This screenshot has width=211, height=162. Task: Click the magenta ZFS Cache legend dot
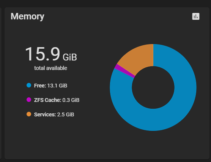coord(29,100)
